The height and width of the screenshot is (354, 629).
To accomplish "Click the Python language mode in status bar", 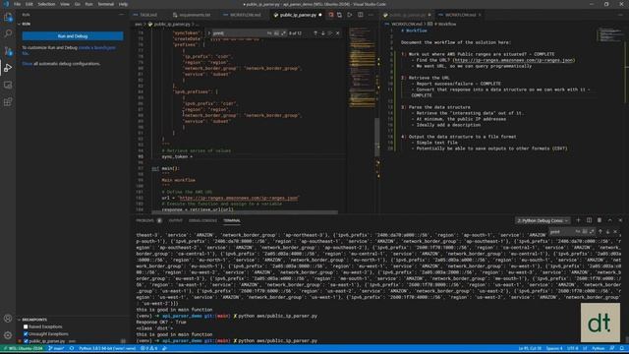I will tap(599, 348).
